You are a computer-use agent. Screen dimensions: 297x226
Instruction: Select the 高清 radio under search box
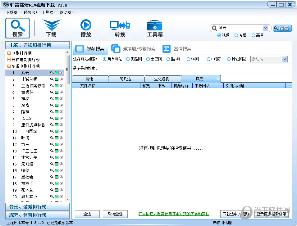[253, 35]
